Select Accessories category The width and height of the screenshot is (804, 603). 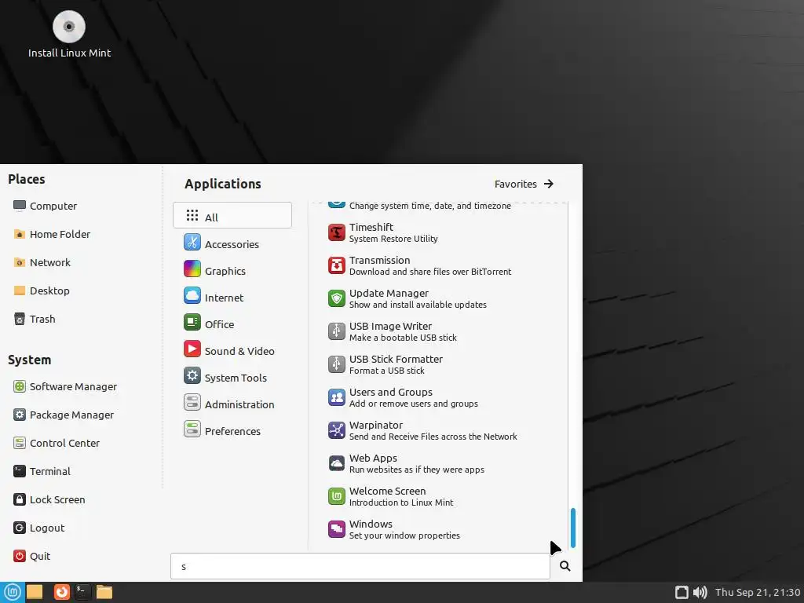(x=232, y=243)
